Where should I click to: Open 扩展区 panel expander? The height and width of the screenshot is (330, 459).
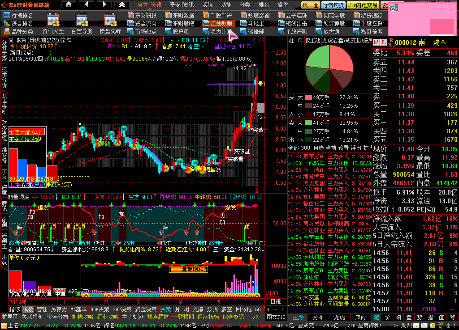10,317
